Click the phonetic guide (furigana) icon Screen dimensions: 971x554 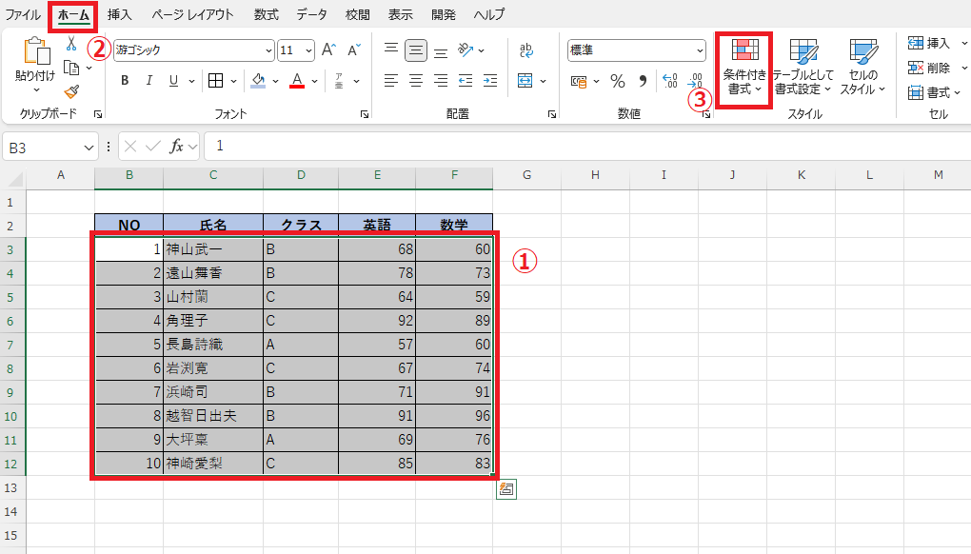pyautogui.click(x=339, y=81)
